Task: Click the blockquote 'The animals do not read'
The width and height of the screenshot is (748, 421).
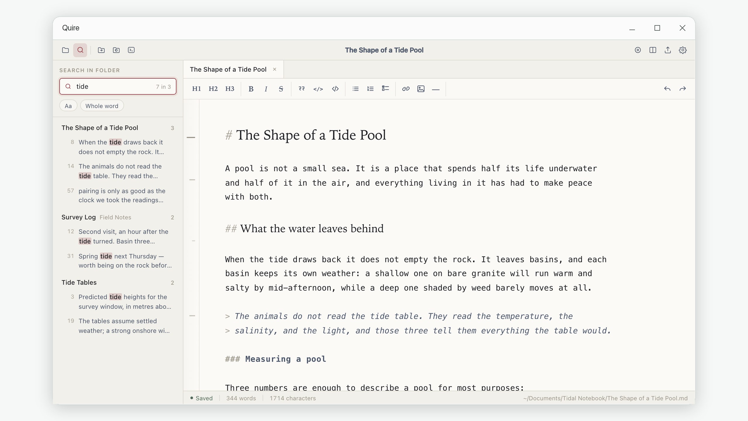Action: [x=418, y=323]
